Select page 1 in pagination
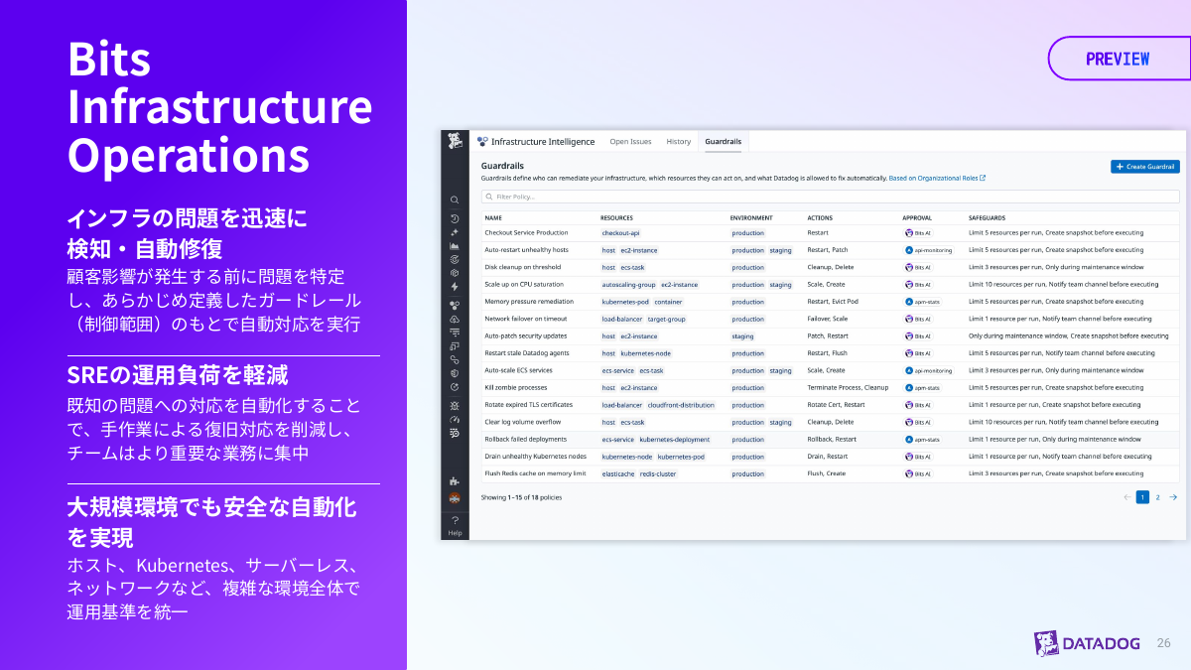 point(1142,497)
